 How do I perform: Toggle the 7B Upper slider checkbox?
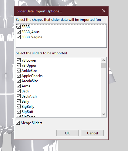19,66
